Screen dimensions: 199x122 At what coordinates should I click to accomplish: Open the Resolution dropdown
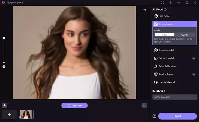click(174, 97)
